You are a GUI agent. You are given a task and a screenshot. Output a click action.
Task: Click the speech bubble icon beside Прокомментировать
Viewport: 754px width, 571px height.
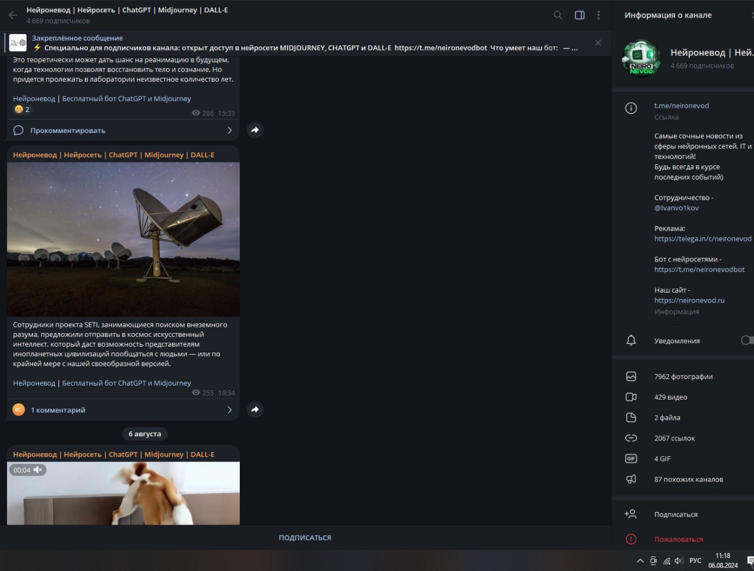[x=18, y=131]
